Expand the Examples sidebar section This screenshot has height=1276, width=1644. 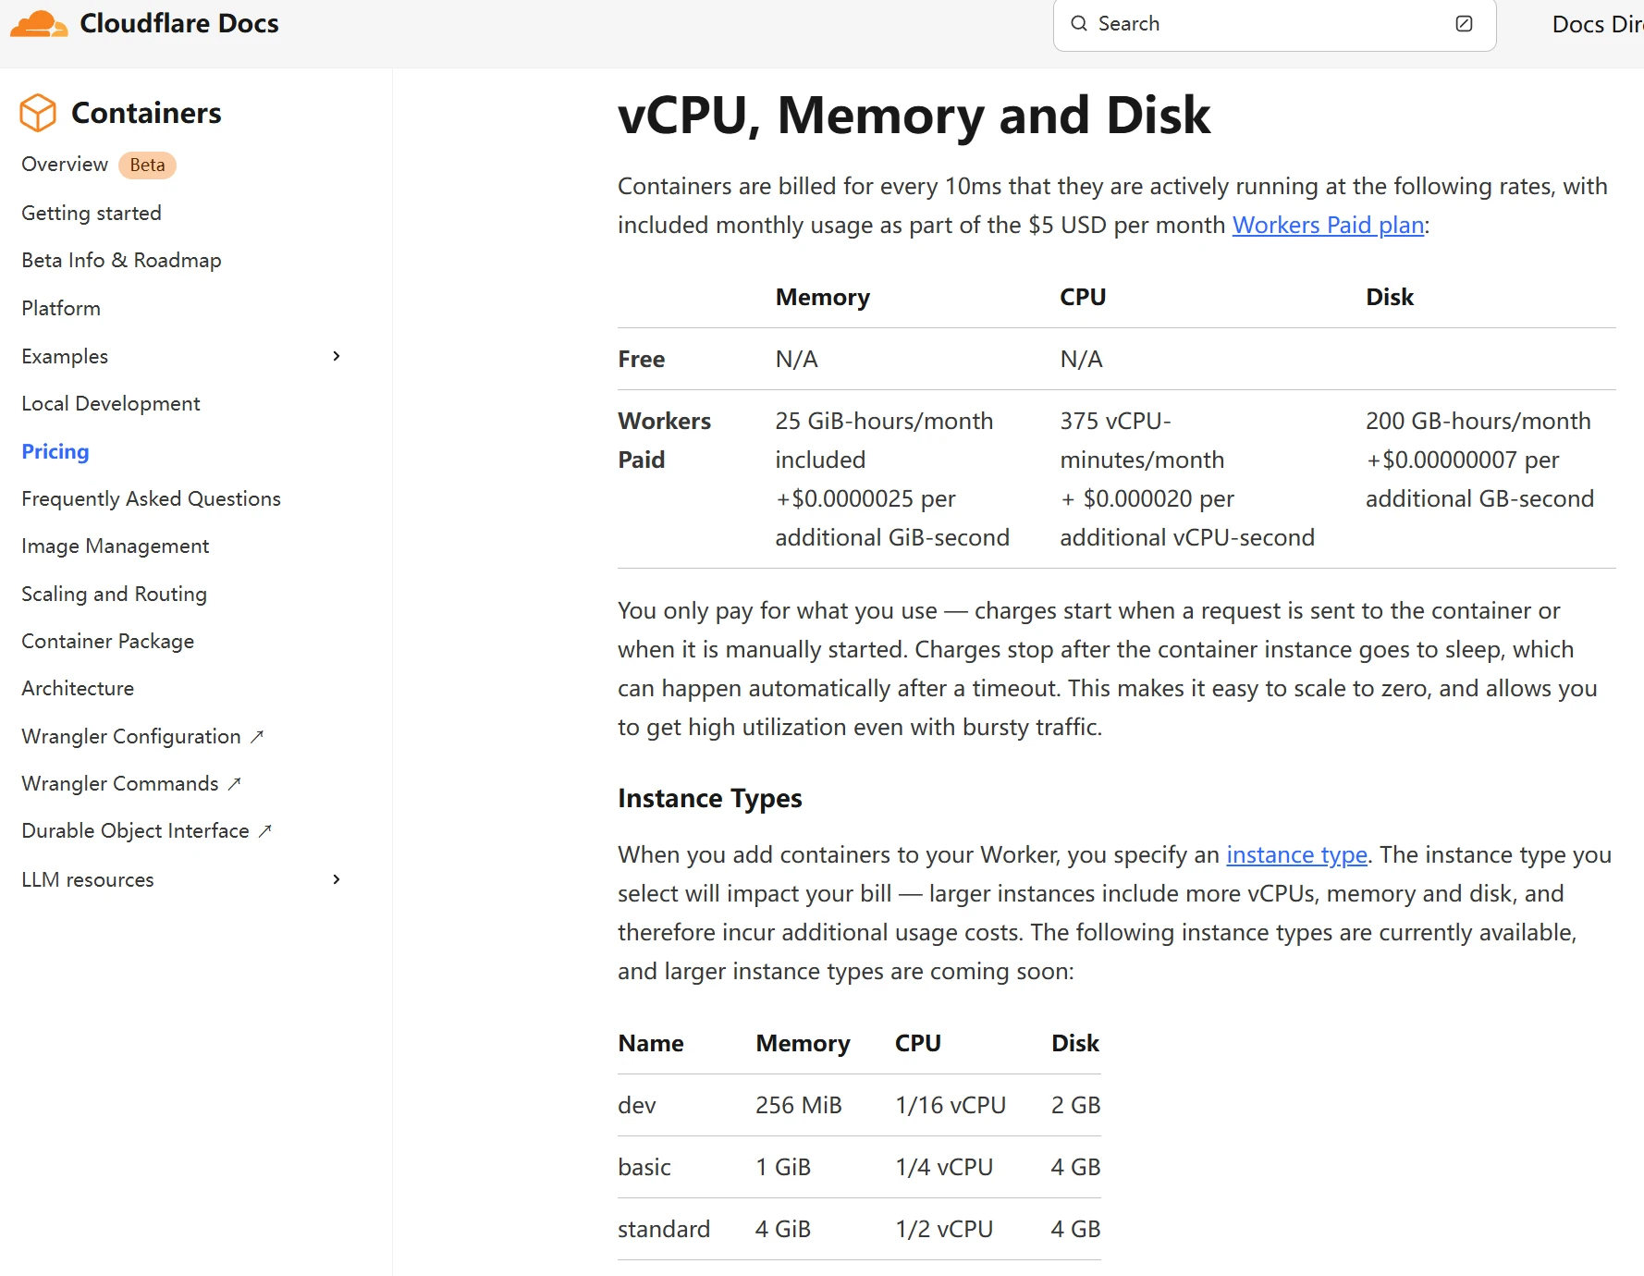pyautogui.click(x=337, y=356)
